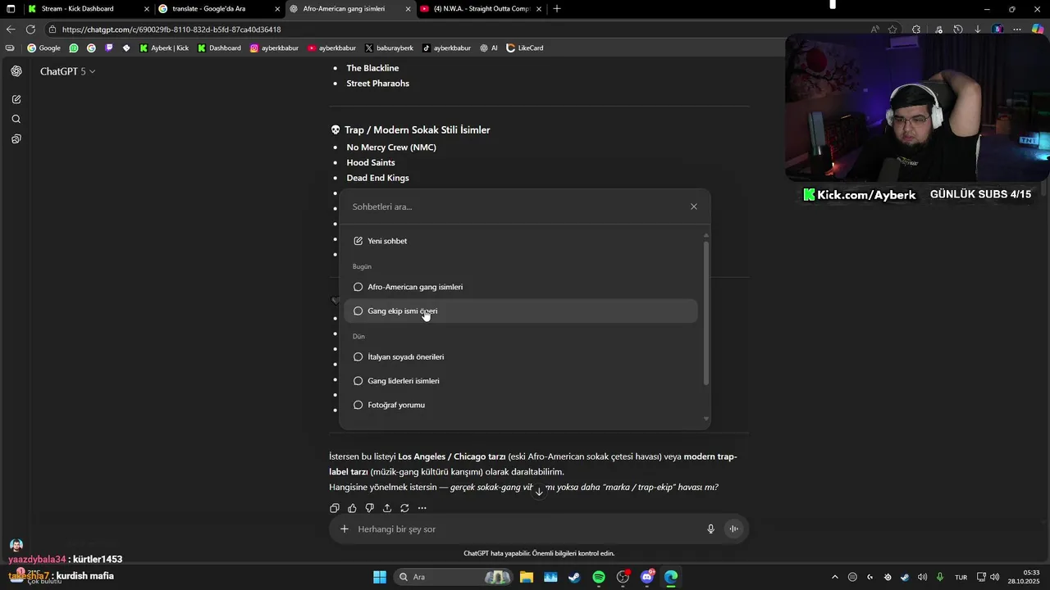Open the X baburayberk bookmark

[389, 48]
